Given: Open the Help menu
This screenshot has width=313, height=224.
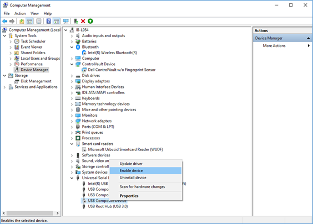Looking at the screenshot, I should 48,13.
